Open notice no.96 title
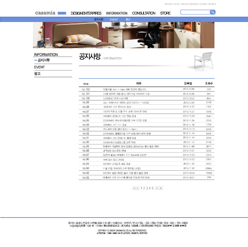The width and height of the screenshot is (248, 247). tap(120, 116)
